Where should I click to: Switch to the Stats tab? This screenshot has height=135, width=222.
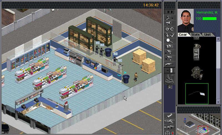pyautogui.click(x=196, y=35)
